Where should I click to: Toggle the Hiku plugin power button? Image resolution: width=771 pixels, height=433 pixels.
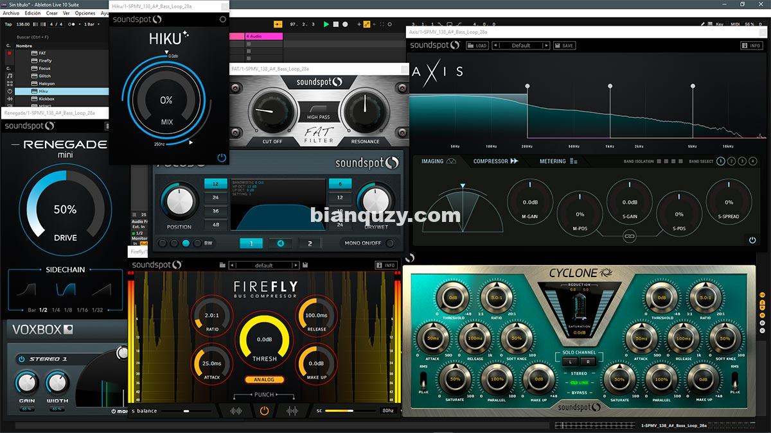222,157
